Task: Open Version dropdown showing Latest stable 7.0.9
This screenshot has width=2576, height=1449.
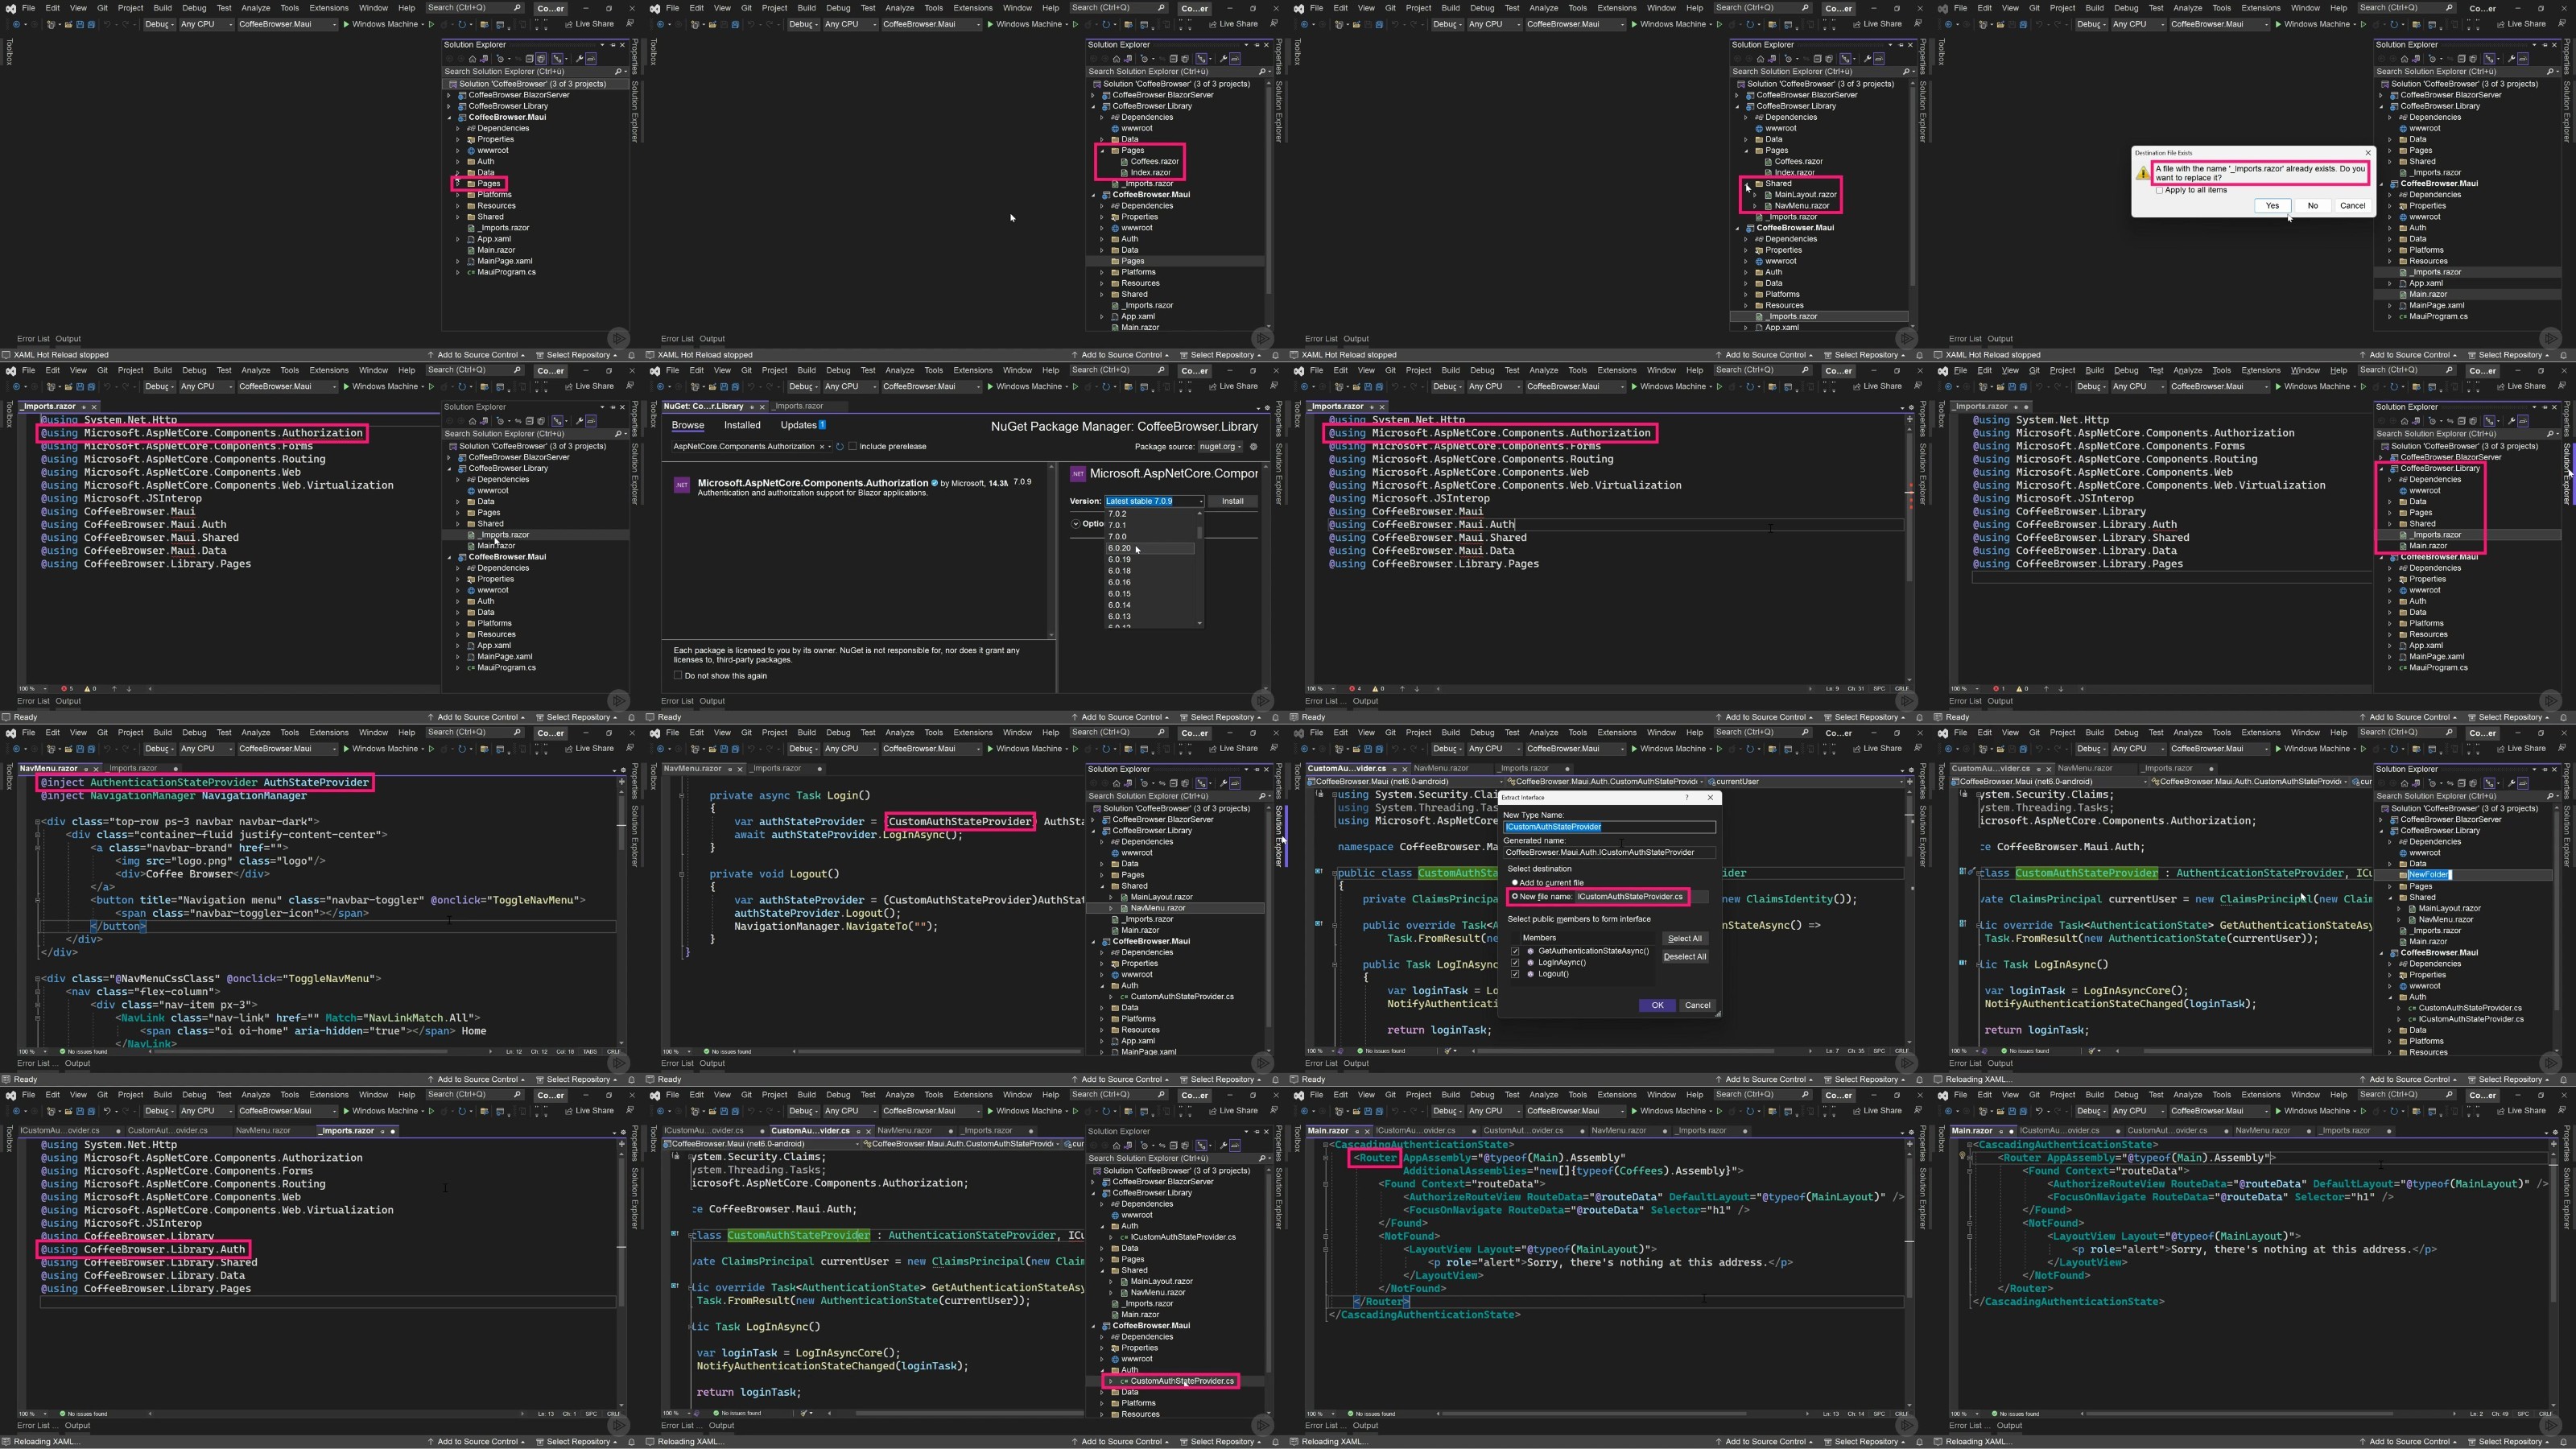Action: pos(1155,501)
